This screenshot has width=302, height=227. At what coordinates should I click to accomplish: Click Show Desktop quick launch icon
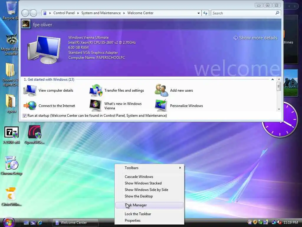click(x=26, y=223)
